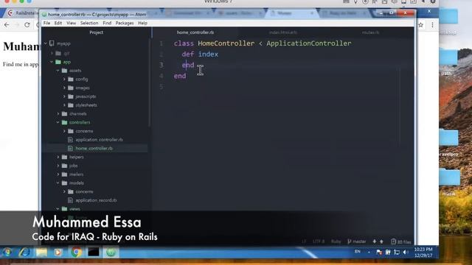The image size is (472, 265).
Task: Click the home_controller.rb file icon in the tree
Action: pyautogui.click(x=70, y=148)
